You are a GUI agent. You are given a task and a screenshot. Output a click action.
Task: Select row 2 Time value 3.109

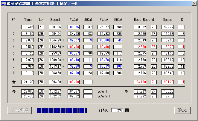(x=28, y=34)
